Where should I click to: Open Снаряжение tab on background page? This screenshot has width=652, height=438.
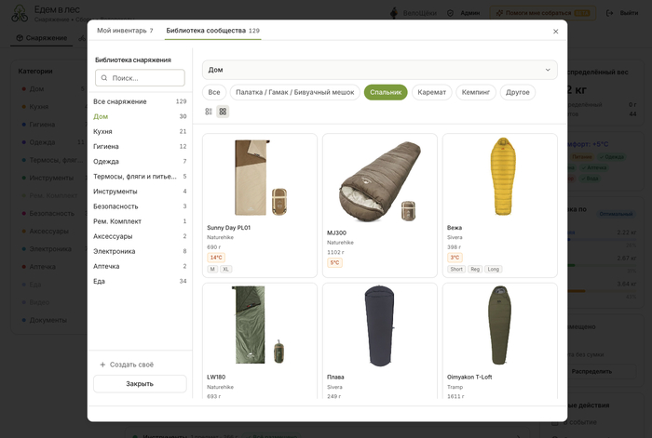[42, 38]
